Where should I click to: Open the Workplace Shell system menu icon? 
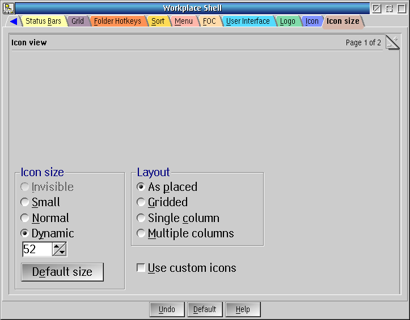(x=9, y=8)
